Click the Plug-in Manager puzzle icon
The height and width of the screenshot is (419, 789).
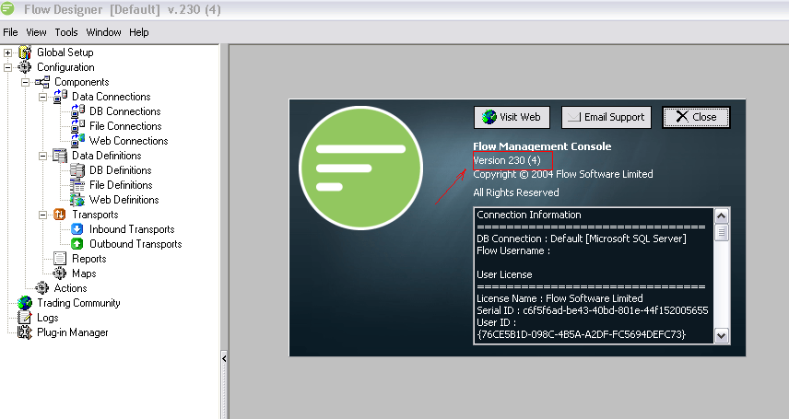(x=25, y=332)
